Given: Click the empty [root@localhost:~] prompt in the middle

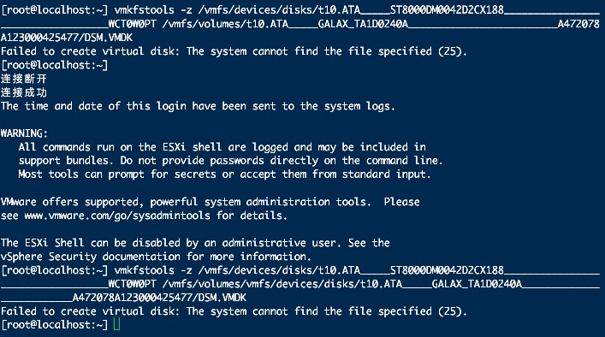Looking at the screenshot, I should coord(55,65).
